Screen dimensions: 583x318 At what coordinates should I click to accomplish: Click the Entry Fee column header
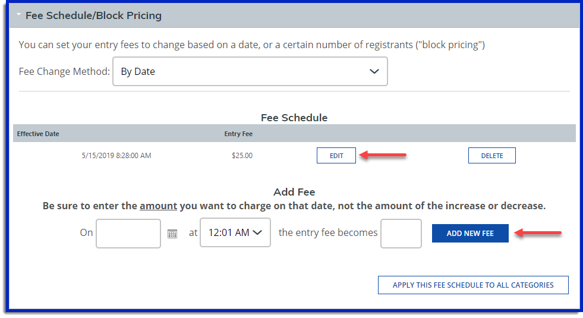[238, 134]
